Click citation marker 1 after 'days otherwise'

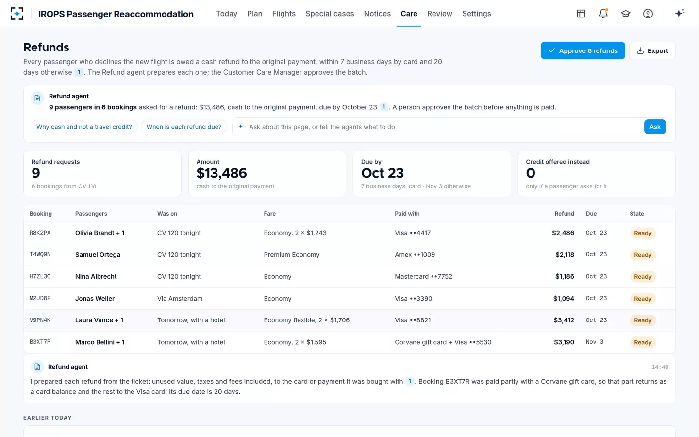tap(79, 72)
